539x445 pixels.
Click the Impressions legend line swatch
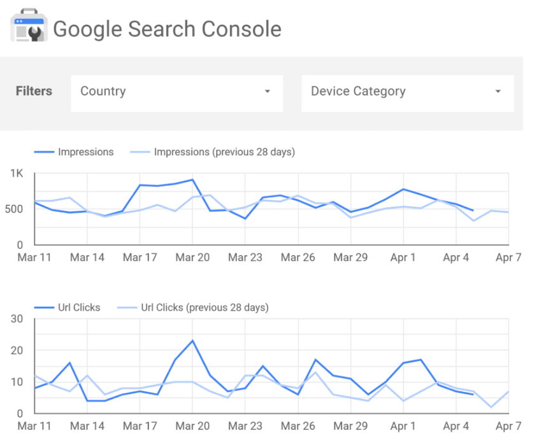tap(43, 152)
